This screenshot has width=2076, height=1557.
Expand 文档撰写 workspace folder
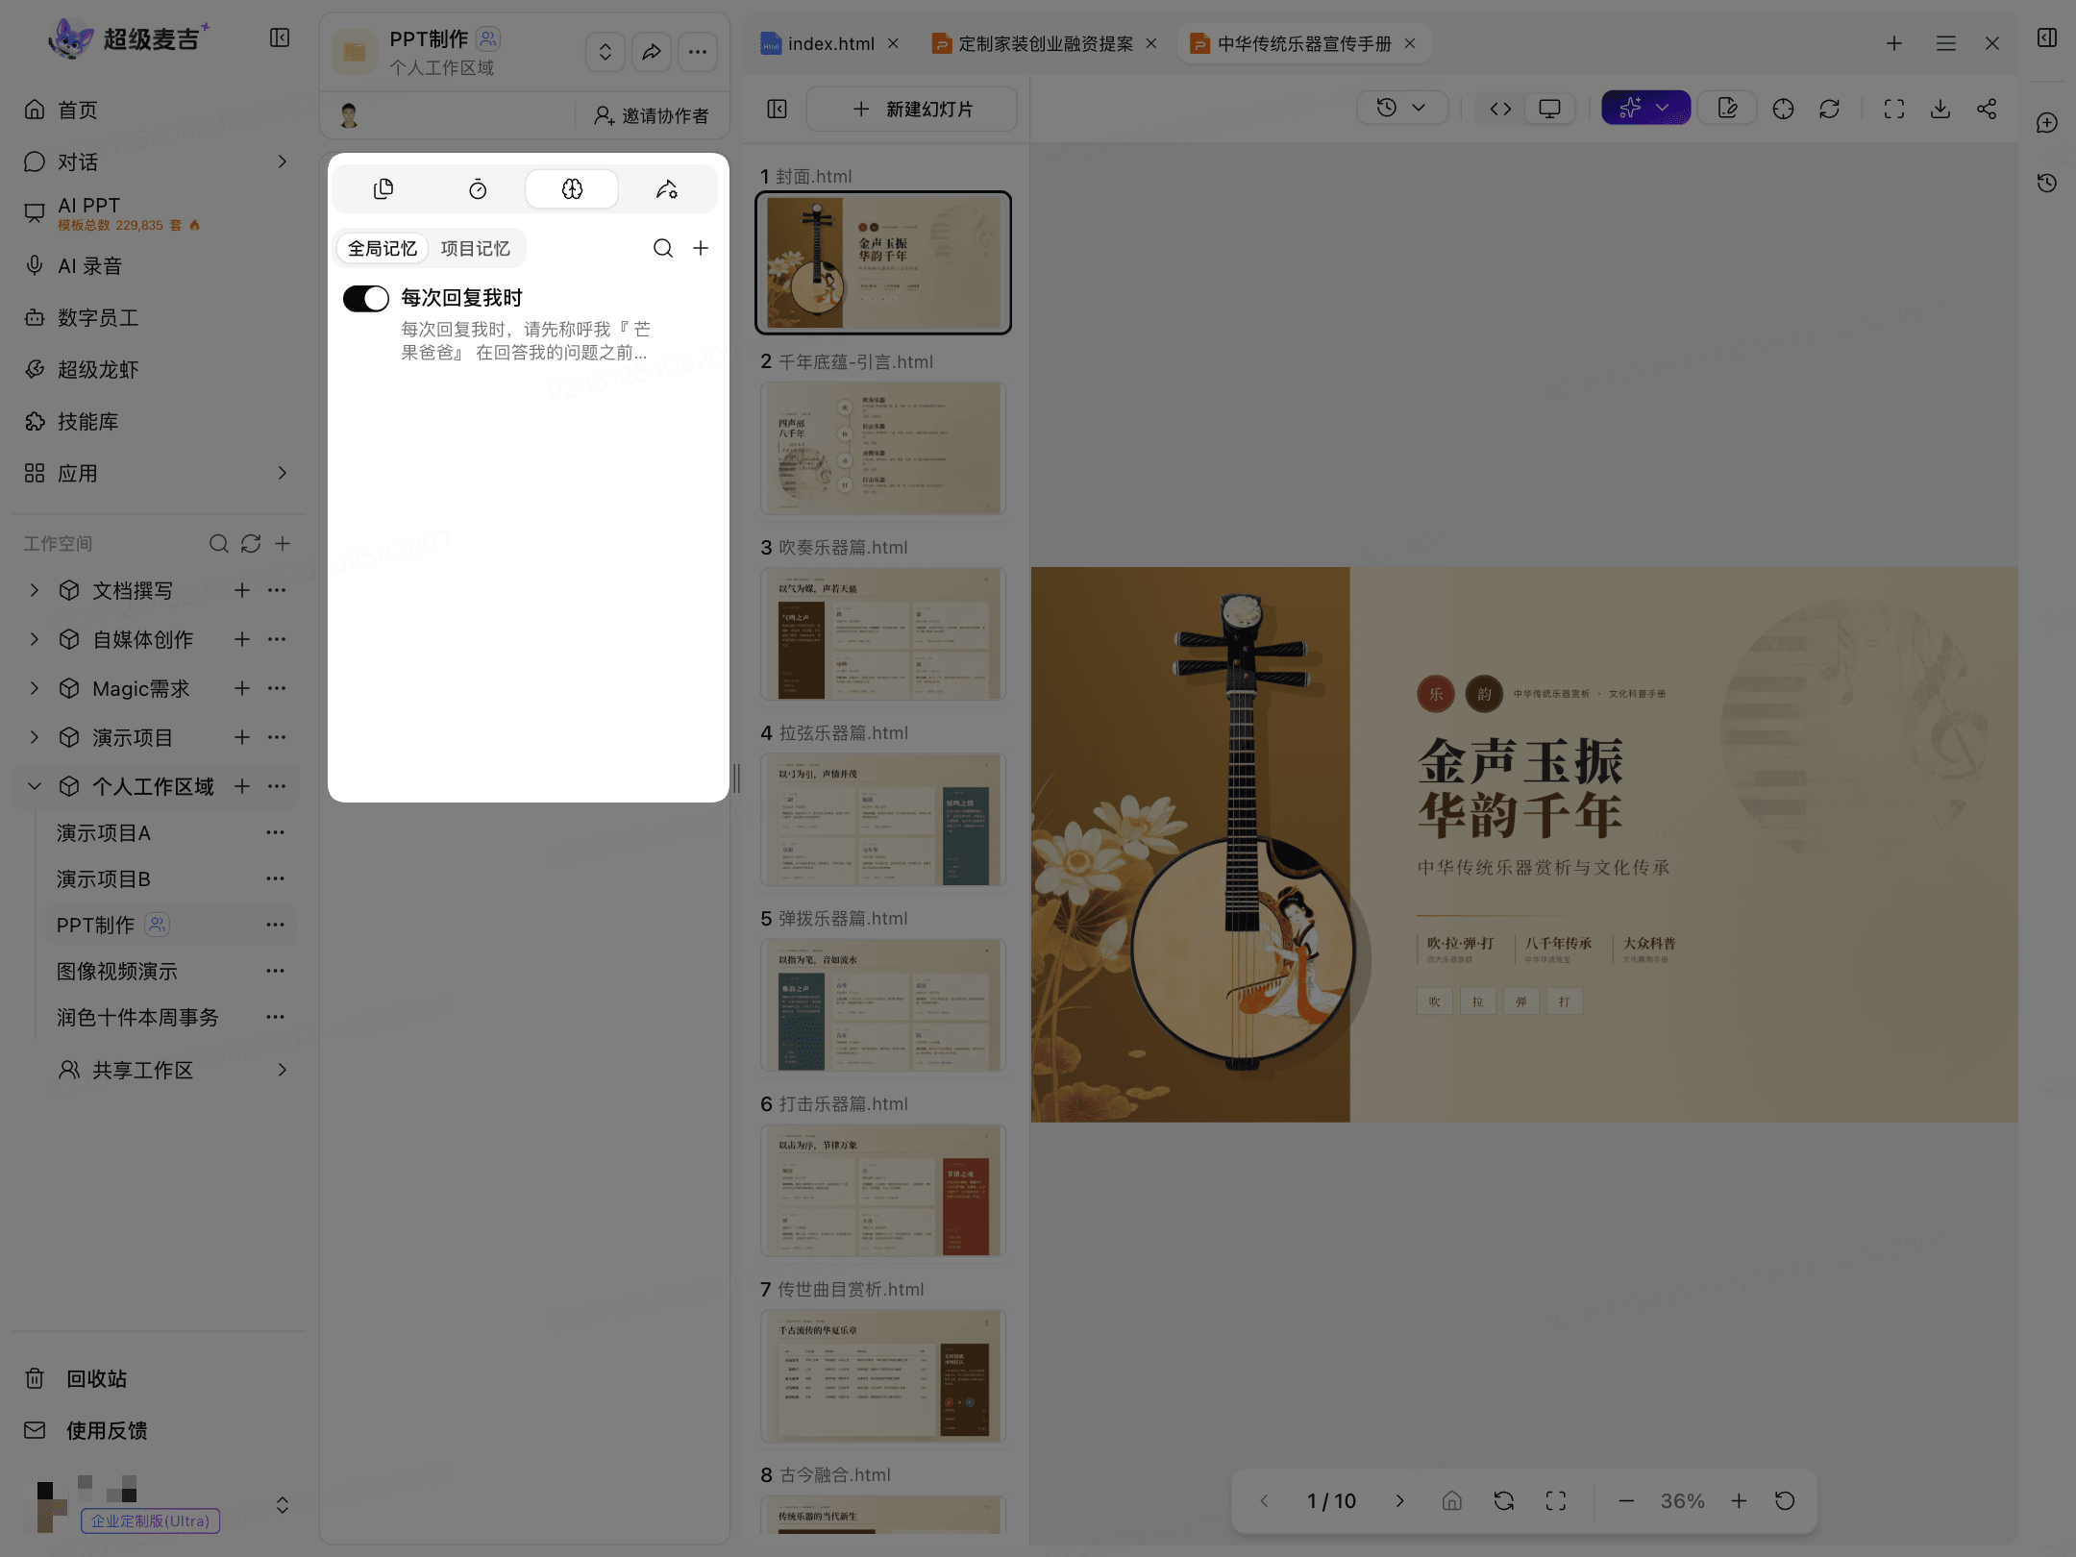pyautogui.click(x=35, y=590)
